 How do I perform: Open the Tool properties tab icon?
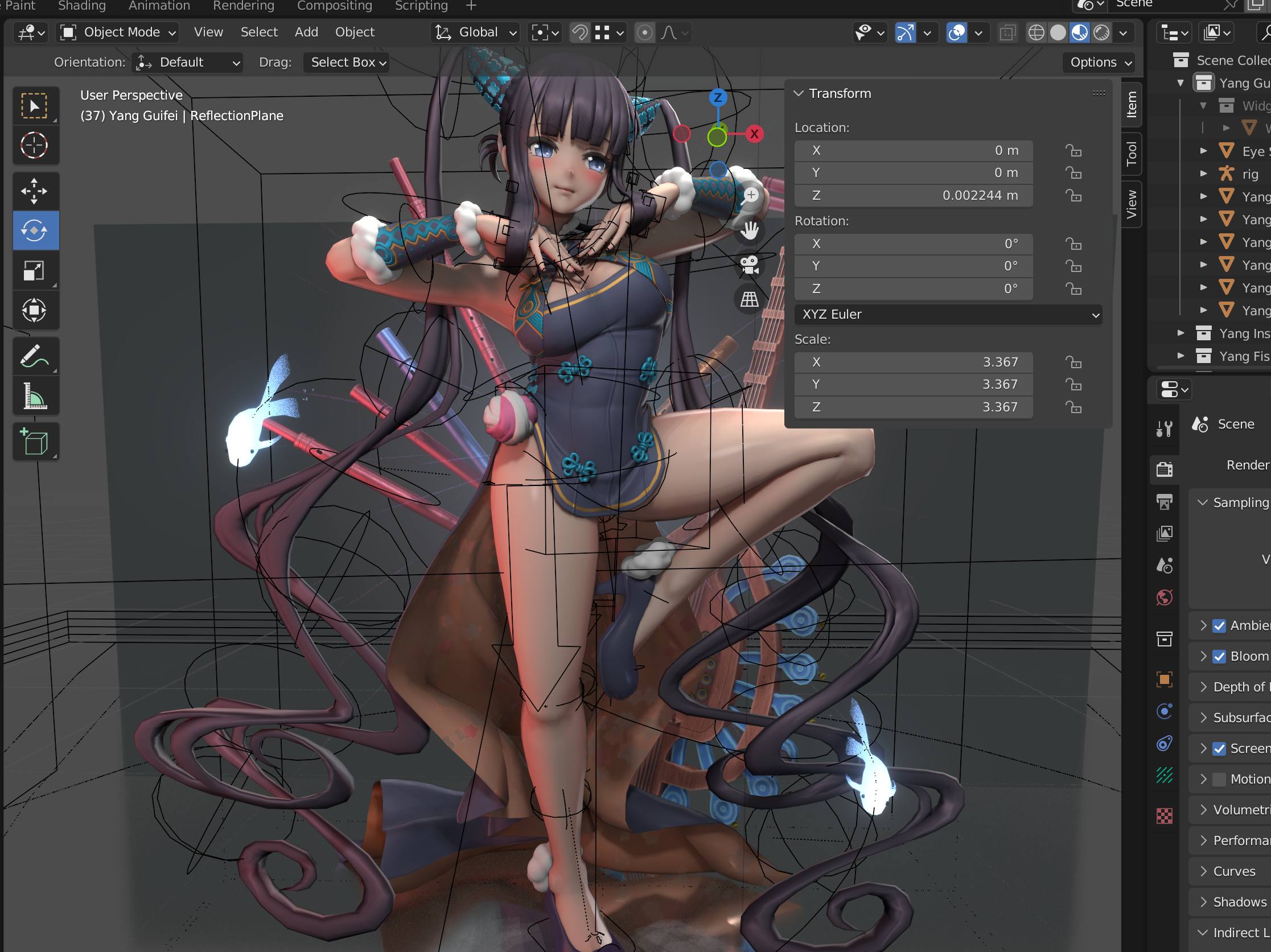pos(1165,428)
